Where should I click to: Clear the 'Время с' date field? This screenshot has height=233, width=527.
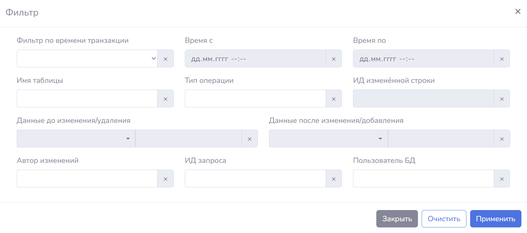[333, 59]
